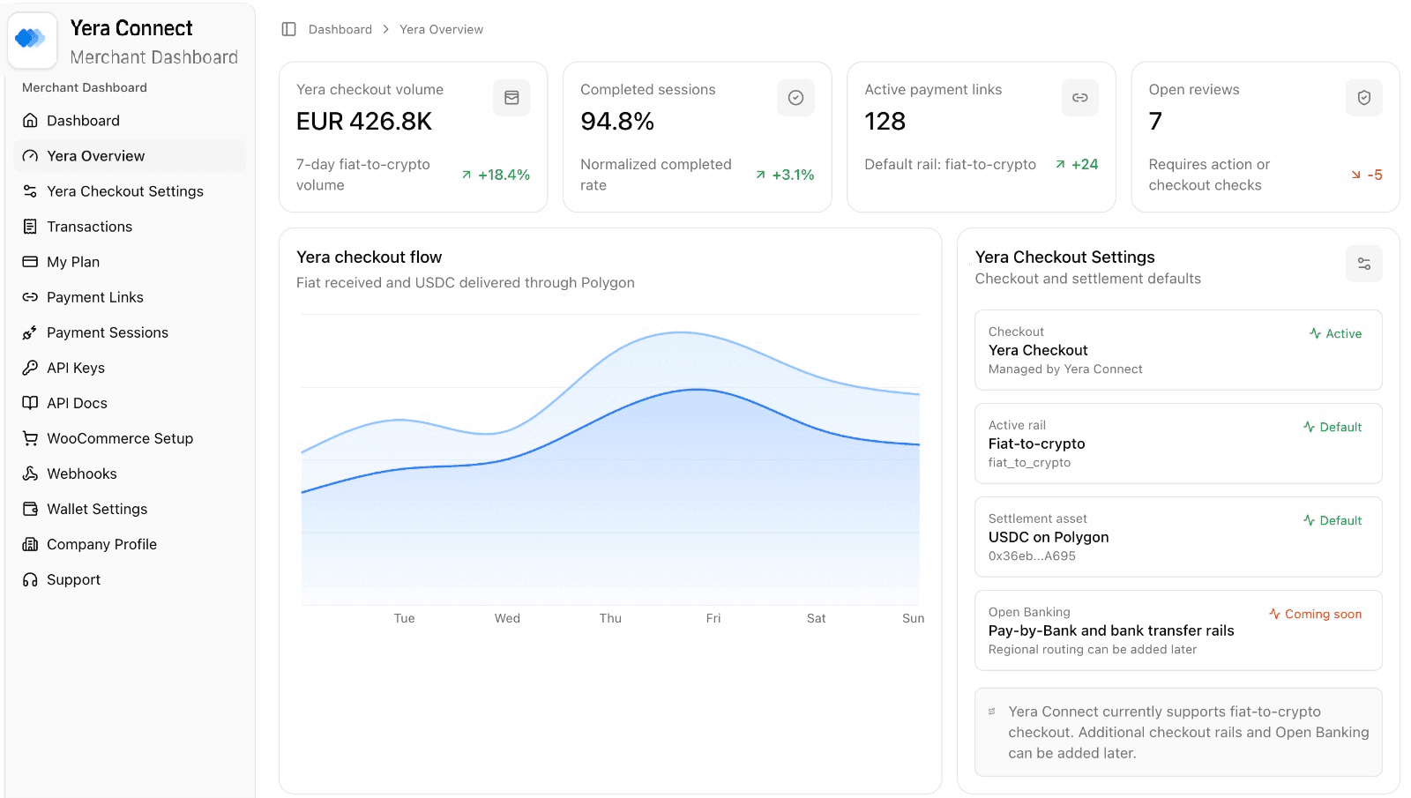
Task: Click the Webhooks icon in sidebar
Action: (30, 474)
